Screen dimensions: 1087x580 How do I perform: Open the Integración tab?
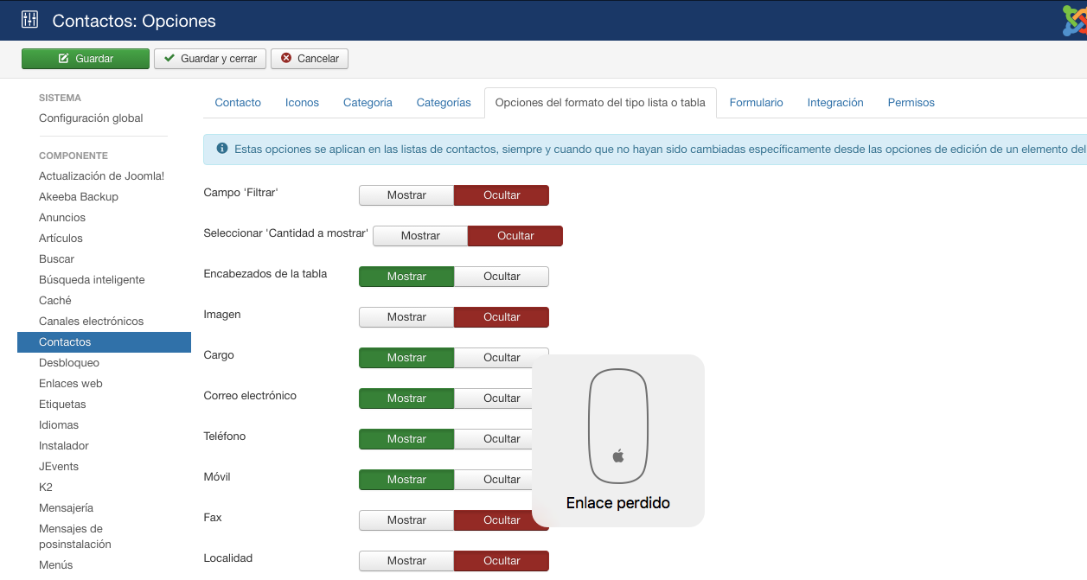pos(835,103)
